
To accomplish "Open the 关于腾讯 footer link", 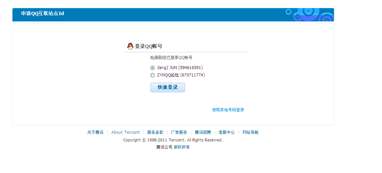I will pyautogui.click(x=95, y=132).
